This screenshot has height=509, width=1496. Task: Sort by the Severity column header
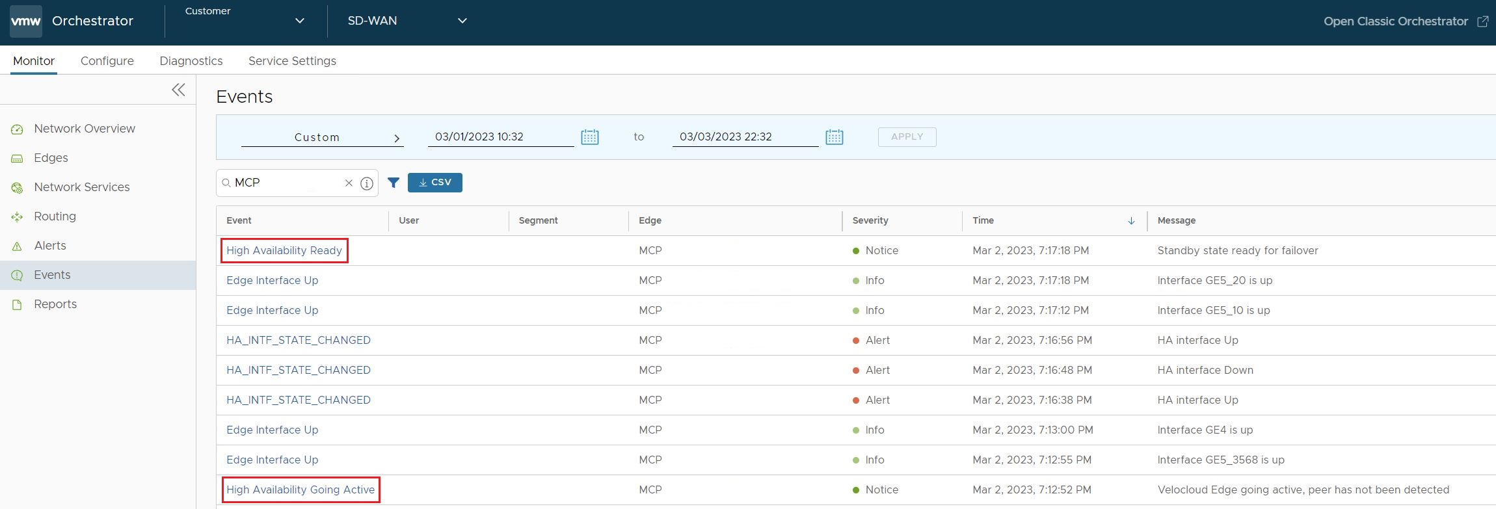[x=870, y=221]
